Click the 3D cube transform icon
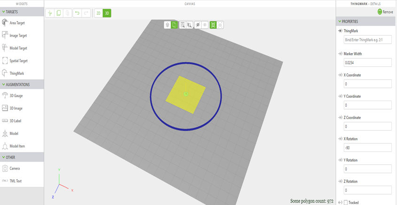The height and width of the screenshot is (205, 397). [x=167, y=25]
